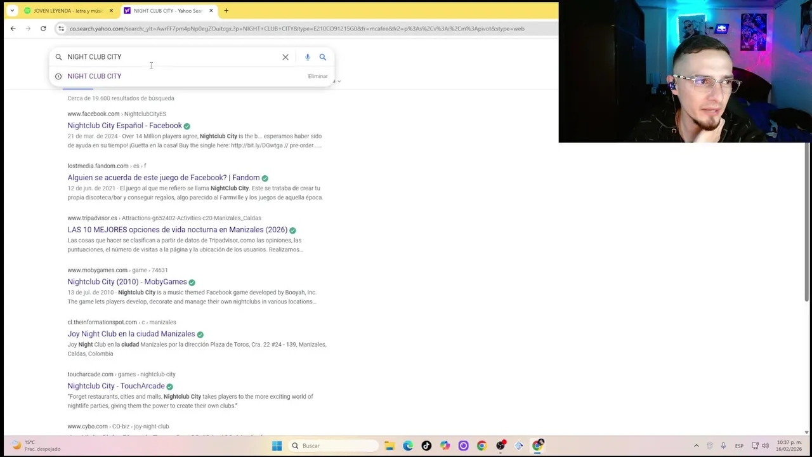812x457 pixels.
Task: Click the cl.theinformationspot.com URL text
Action: tap(122, 322)
